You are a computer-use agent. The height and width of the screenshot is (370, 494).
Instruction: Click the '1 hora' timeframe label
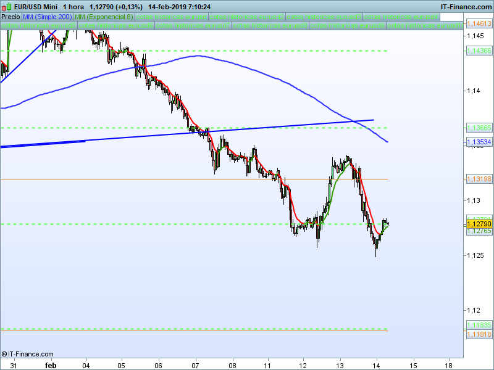(73, 7)
